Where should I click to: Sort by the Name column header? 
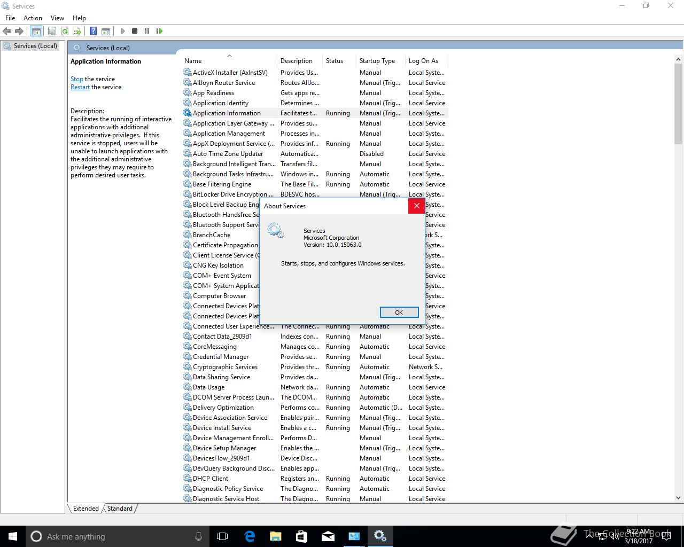[230, 60]
